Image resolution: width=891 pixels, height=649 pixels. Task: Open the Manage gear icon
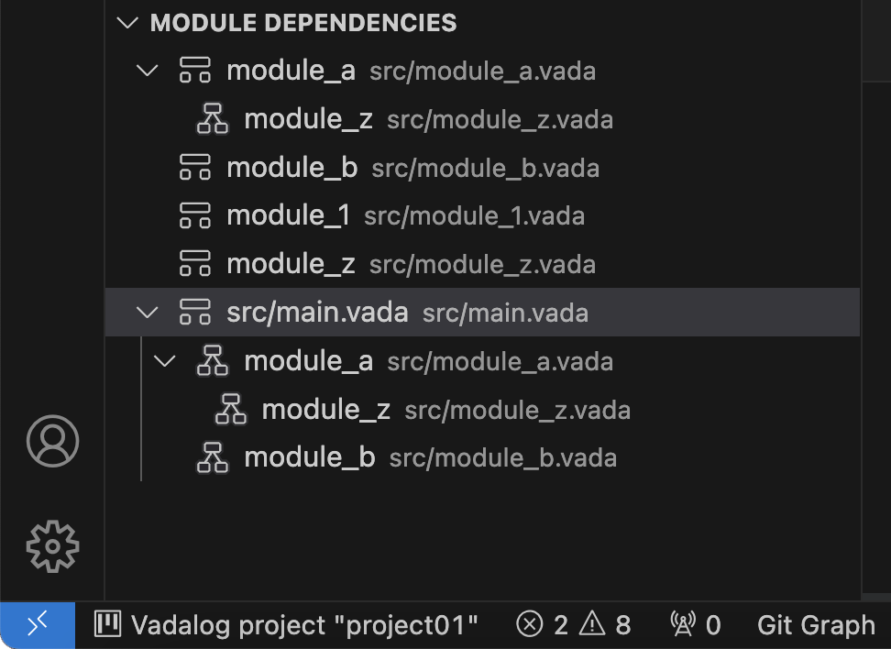(52, 546)
